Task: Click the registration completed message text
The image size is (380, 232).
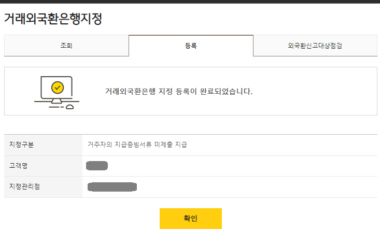Action: (179, 91)
